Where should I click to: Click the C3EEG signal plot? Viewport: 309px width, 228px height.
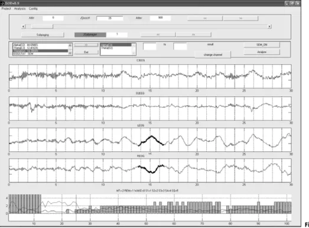point(150,76)
